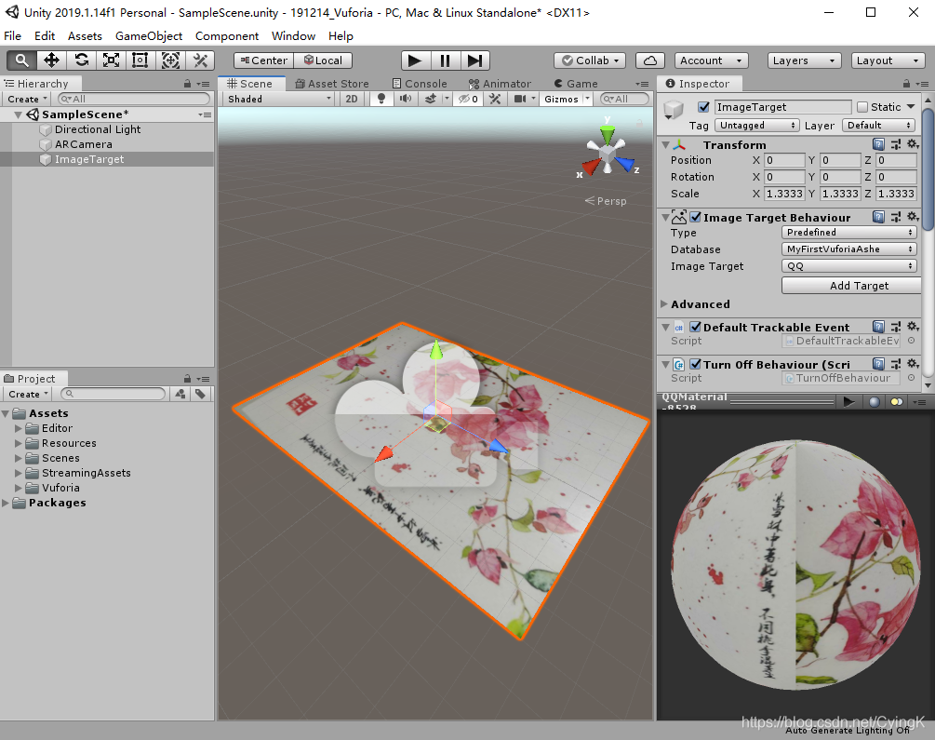Open Turn Off Behaviour gear menu
Image resolution: width=935 pixels, height=740 pixels.
913,363
